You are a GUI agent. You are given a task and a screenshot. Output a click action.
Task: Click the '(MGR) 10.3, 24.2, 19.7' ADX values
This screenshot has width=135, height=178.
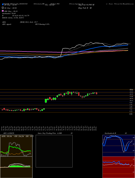[x=29, y=22]
